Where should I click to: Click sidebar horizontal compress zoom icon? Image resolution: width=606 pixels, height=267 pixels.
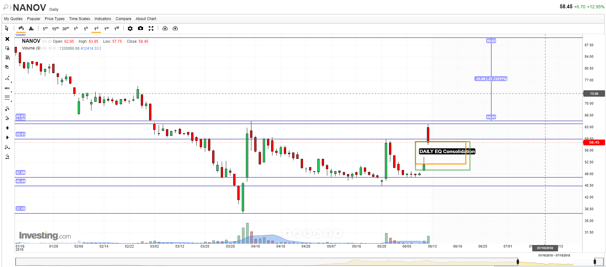tap(7, 157)
